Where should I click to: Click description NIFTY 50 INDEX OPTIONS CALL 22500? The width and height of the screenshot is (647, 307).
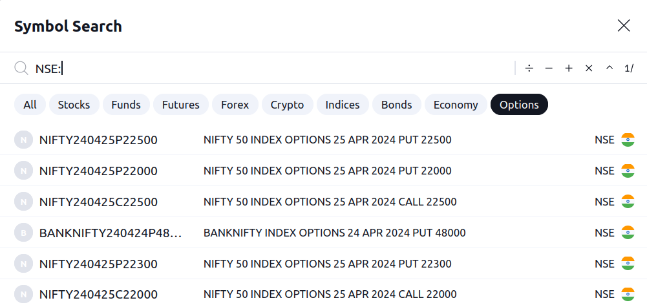point(330,202)
